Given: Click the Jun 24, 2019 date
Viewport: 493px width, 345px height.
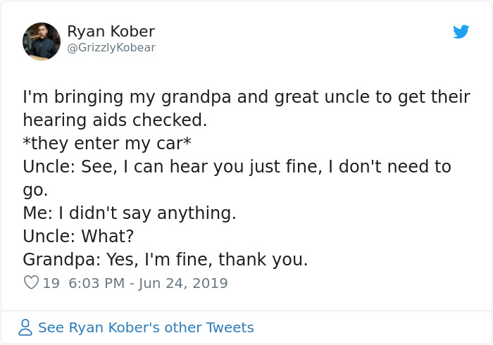Looking at the screenshot, I should (183, 283).
